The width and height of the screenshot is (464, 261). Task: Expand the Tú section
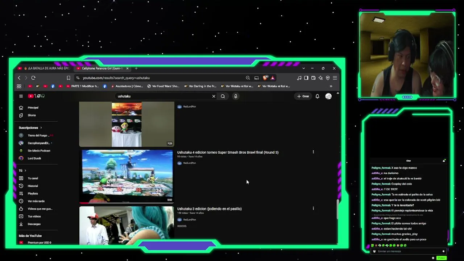[x=22, y=170]
